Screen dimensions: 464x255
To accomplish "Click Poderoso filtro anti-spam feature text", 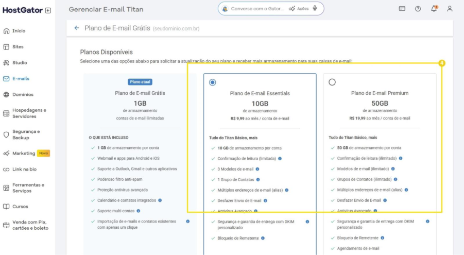I will [x=120, y=179].
